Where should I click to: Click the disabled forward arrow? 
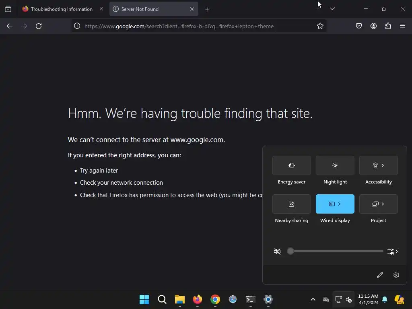coord(24,26)
